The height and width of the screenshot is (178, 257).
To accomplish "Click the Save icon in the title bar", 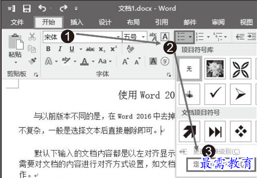I will click(x=27, y=8).
